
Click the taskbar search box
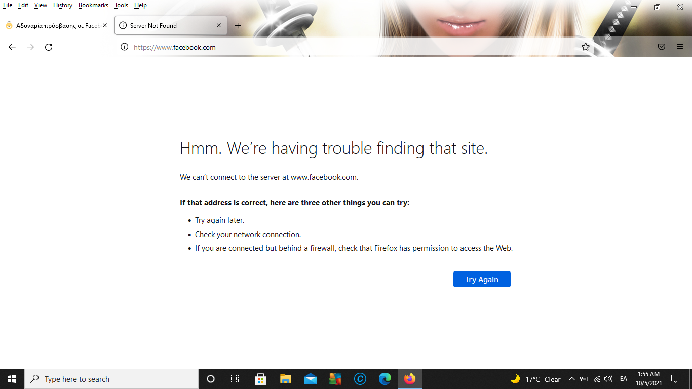pos(111,379)
